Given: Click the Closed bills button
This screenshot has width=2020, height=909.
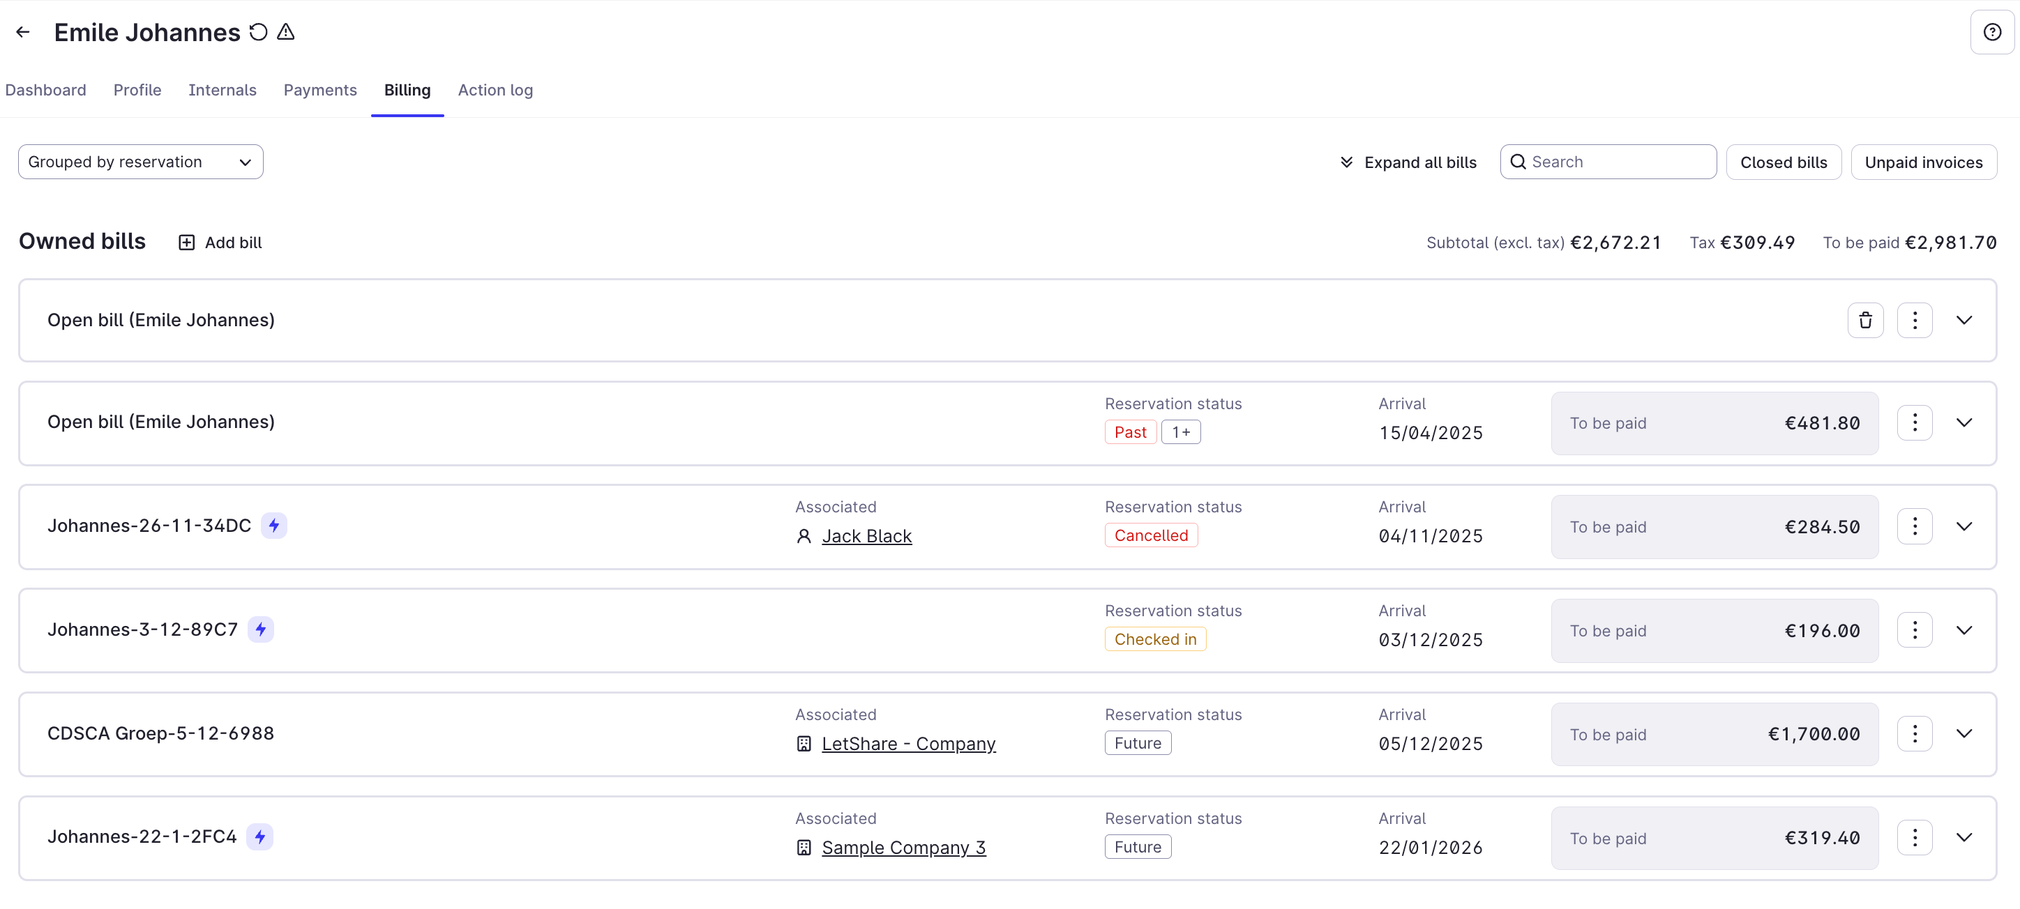Looking at the screenshot, I should [1783, 162].
